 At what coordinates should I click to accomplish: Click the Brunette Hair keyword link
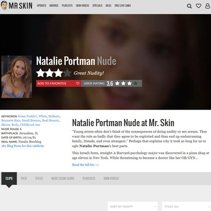point(11,121)
